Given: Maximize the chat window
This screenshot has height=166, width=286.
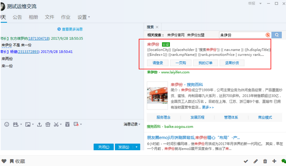Looking at the screenshot, I should (276, 3).
